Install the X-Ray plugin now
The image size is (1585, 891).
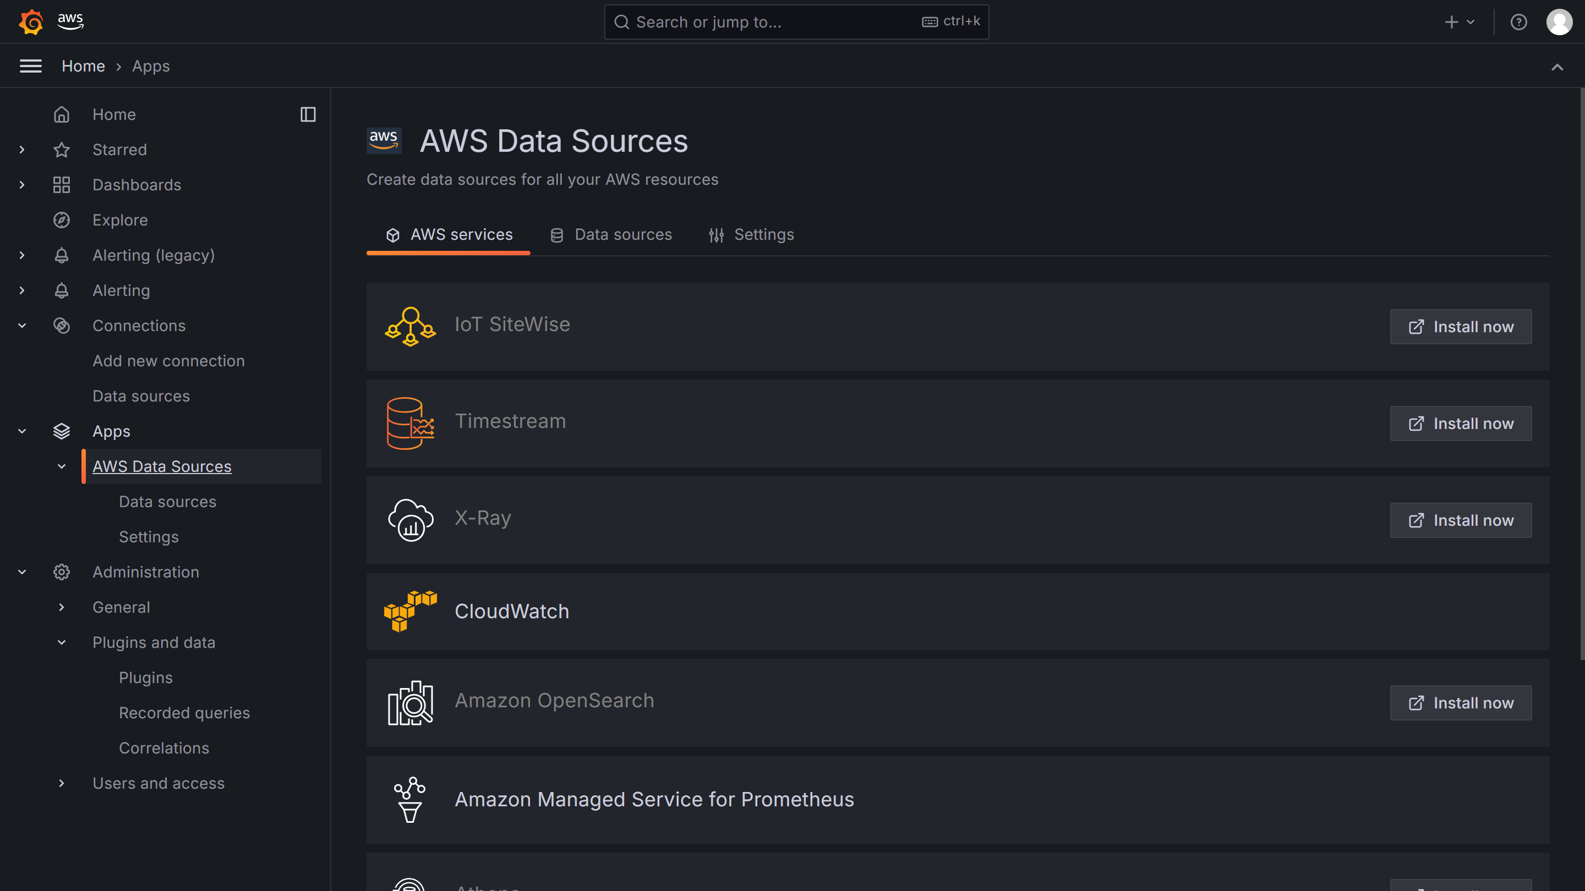[x=1461, y=520]
